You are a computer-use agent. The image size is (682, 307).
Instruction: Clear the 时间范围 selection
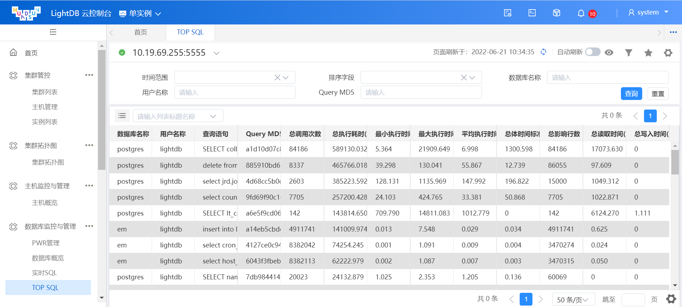pyautogui.click(x=277, y=77)
